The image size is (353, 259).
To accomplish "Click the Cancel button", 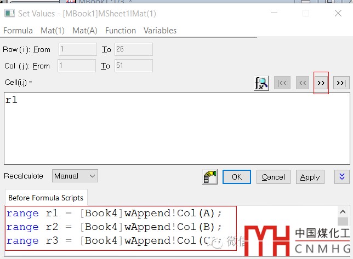I will click(x=274, y=177).
